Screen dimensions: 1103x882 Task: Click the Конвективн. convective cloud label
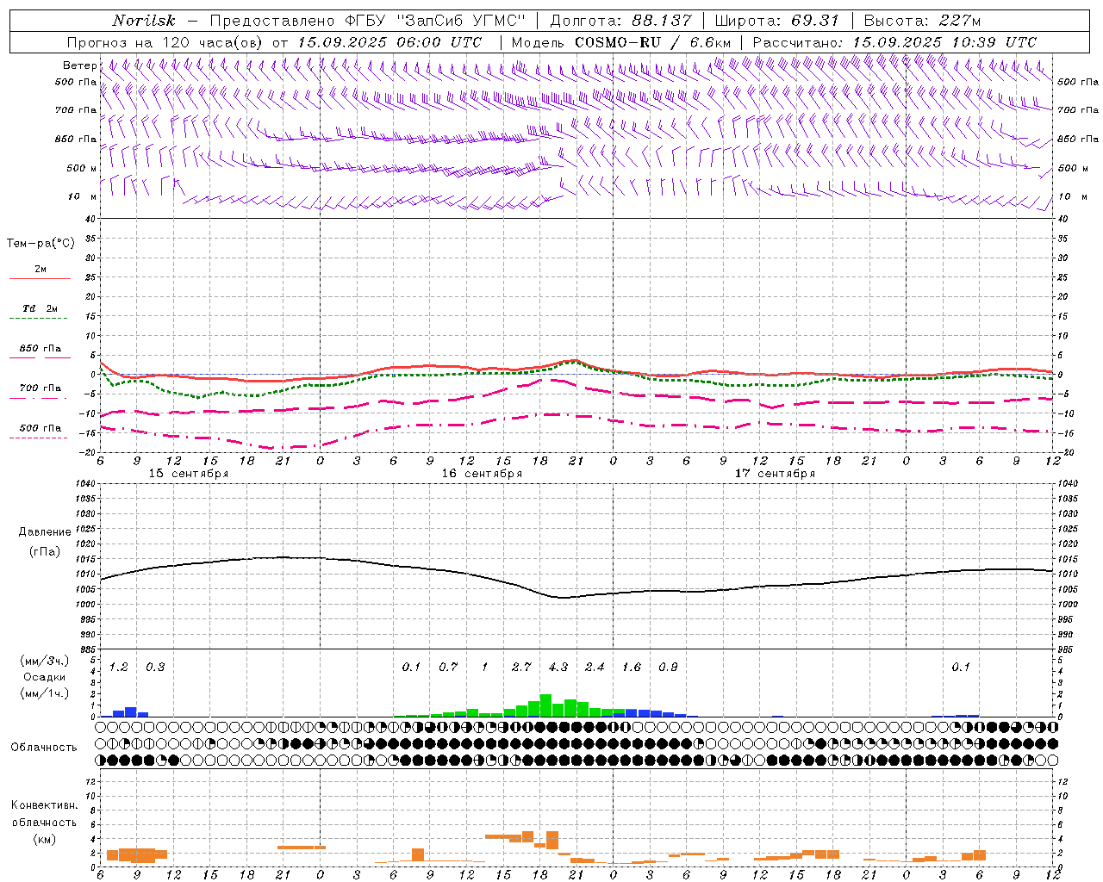pyautogui.click(x=44, y=805)
